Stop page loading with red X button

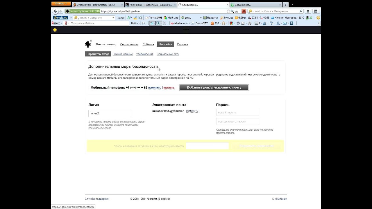(x=244, y=11)
